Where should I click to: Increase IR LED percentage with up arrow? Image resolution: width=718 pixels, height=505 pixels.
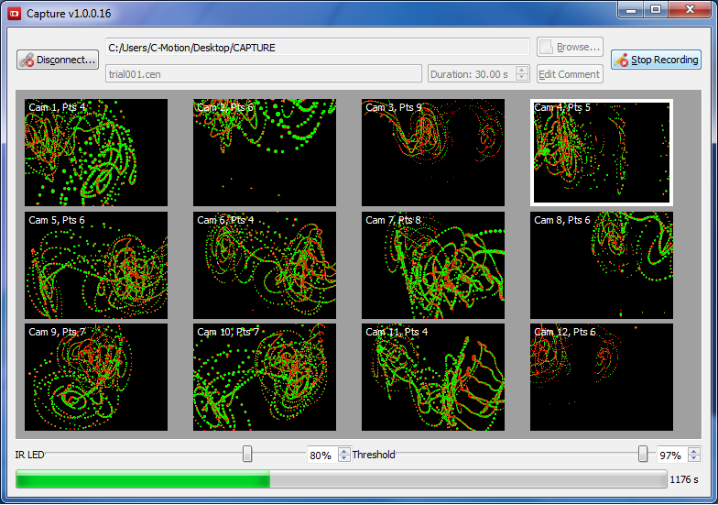point(344,451)
